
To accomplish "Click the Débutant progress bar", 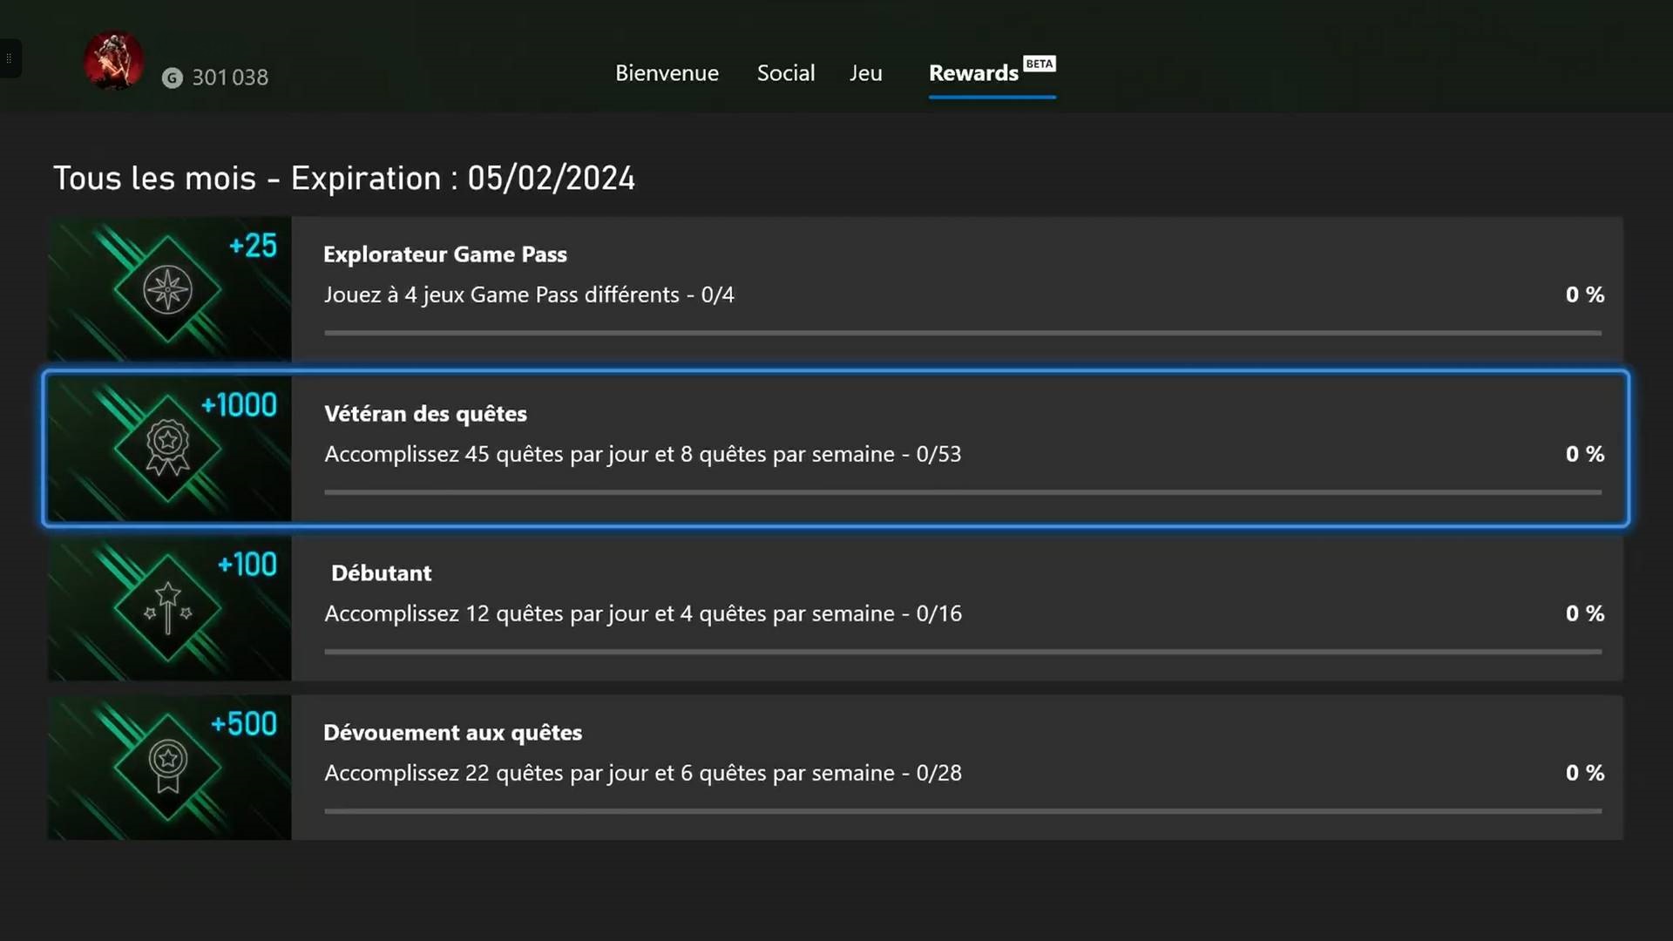I will tap(962, 652).
